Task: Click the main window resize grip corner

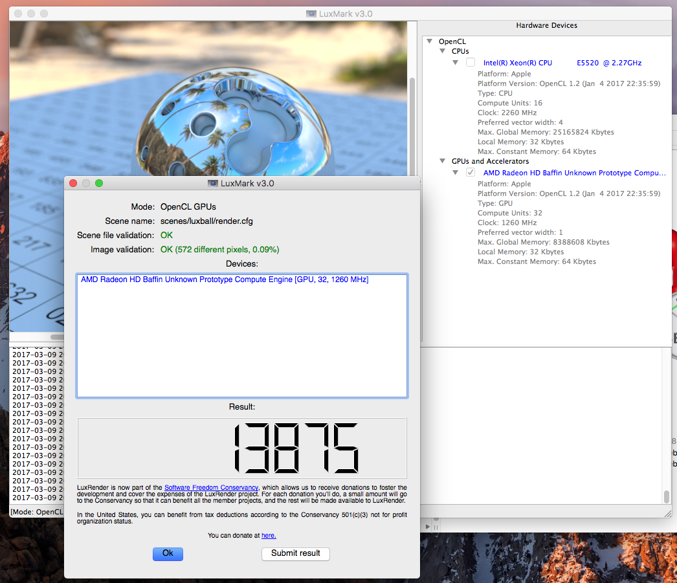Action: (668, 514)
